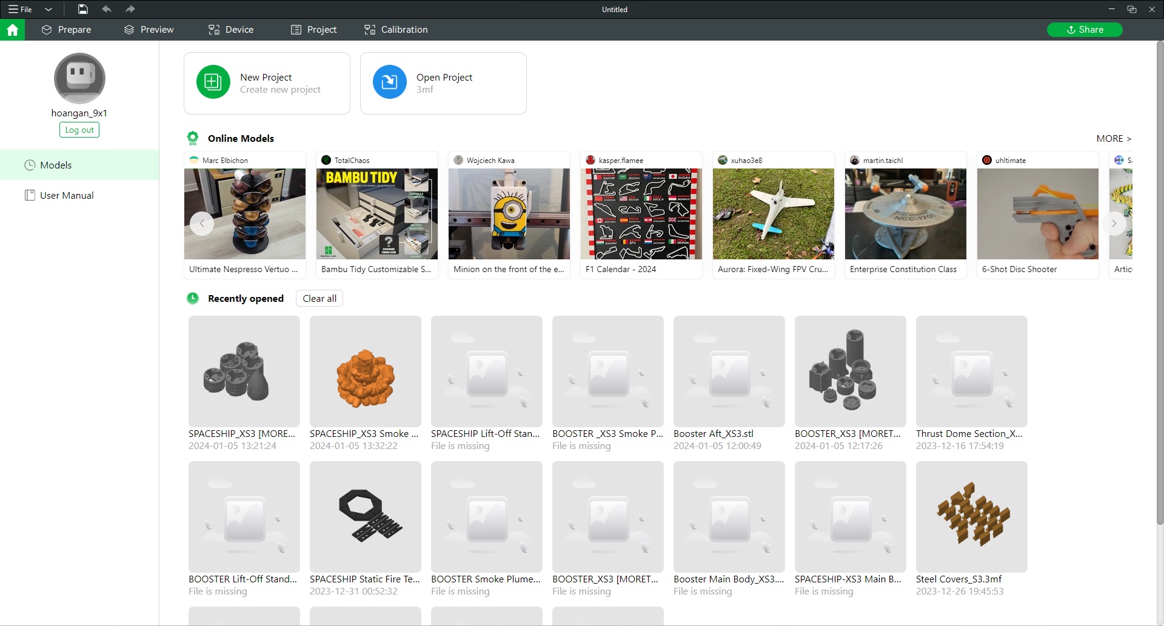Switch to the Prepare tab
This screenshot has height=626, width=1164.
pyautogui.click(x=66, y=30)
